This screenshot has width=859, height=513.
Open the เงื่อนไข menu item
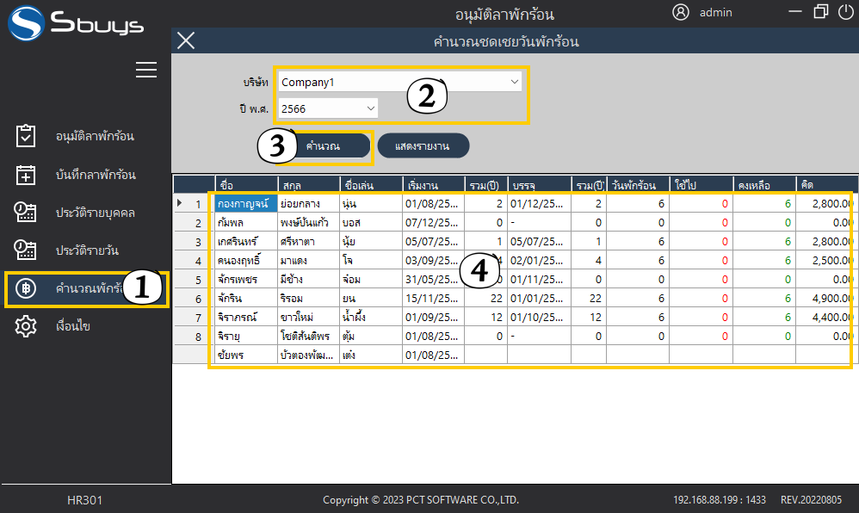pos(73,326)
